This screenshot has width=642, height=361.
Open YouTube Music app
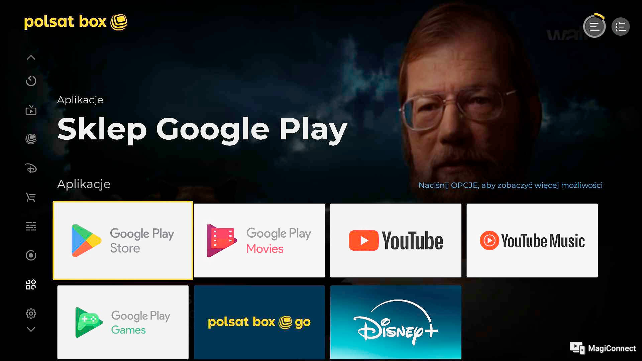(x=532, y=240)
